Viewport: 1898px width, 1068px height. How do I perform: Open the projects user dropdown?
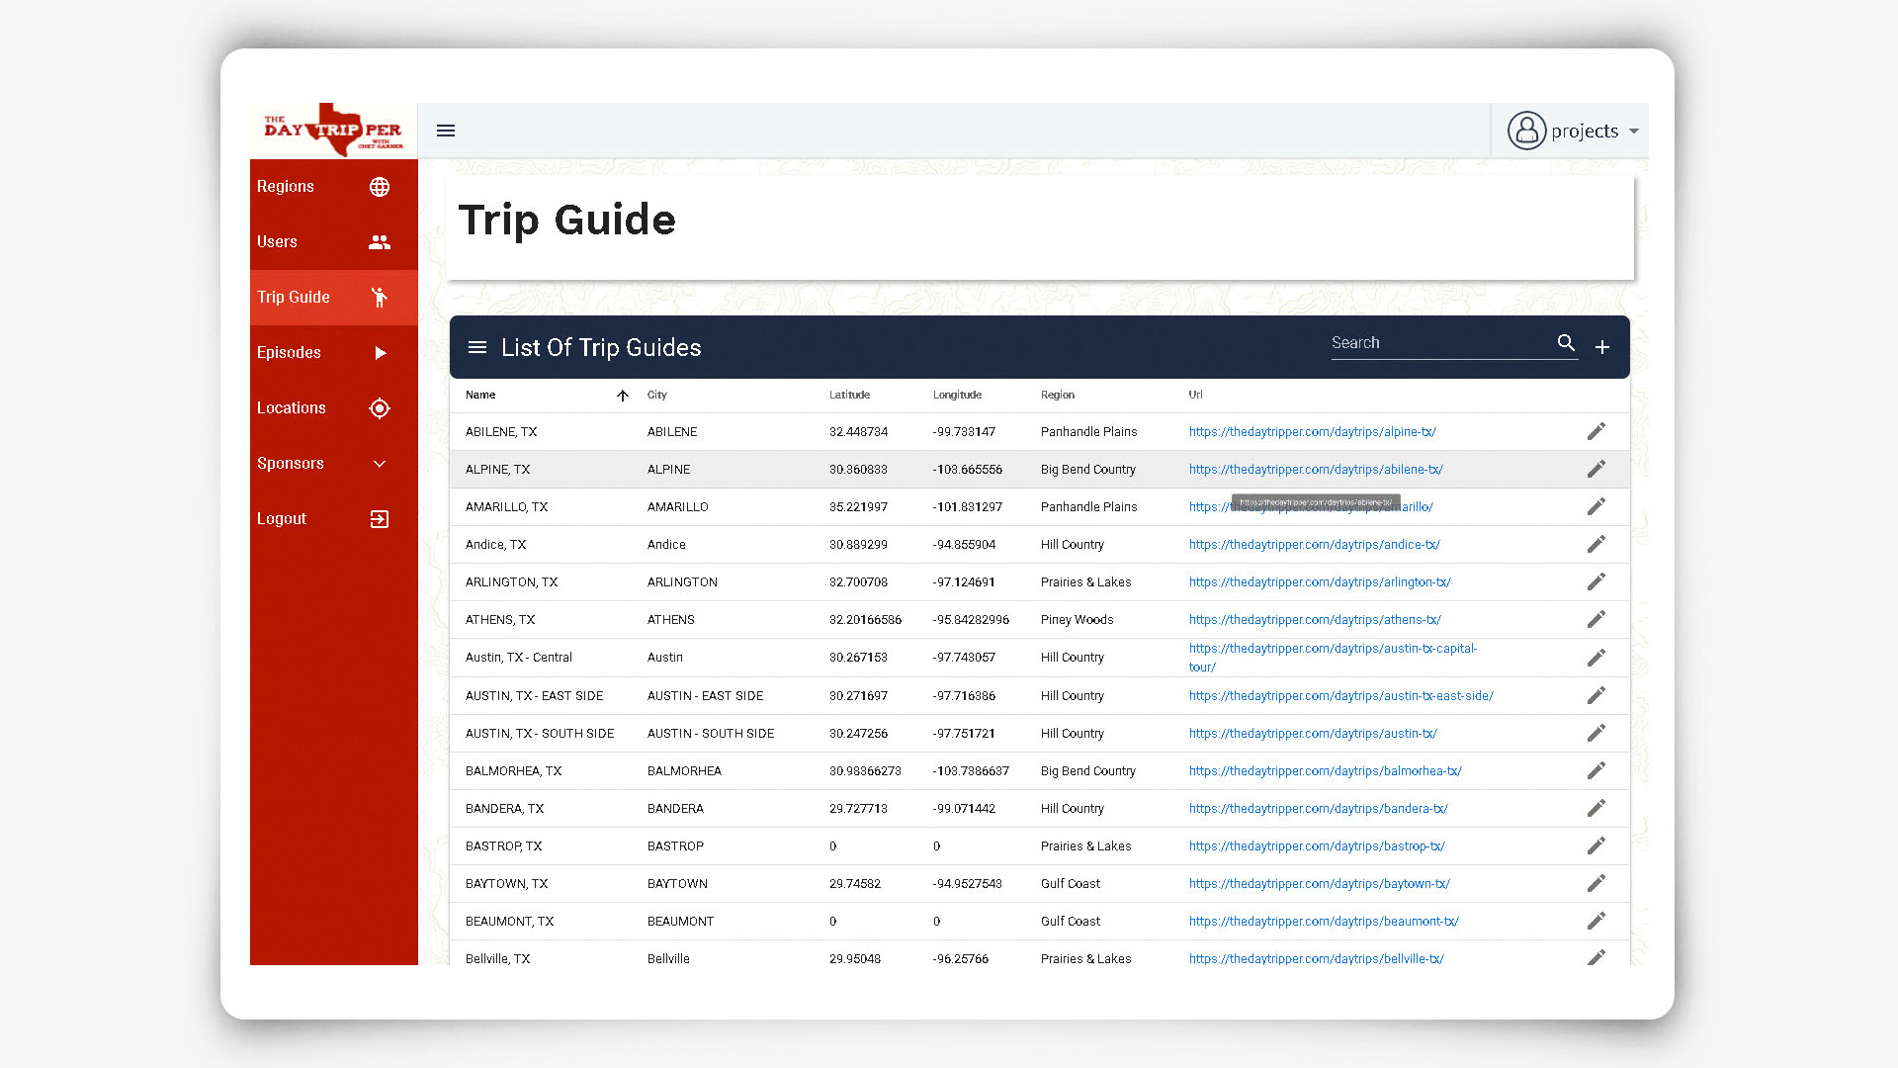pos(1573,131)
